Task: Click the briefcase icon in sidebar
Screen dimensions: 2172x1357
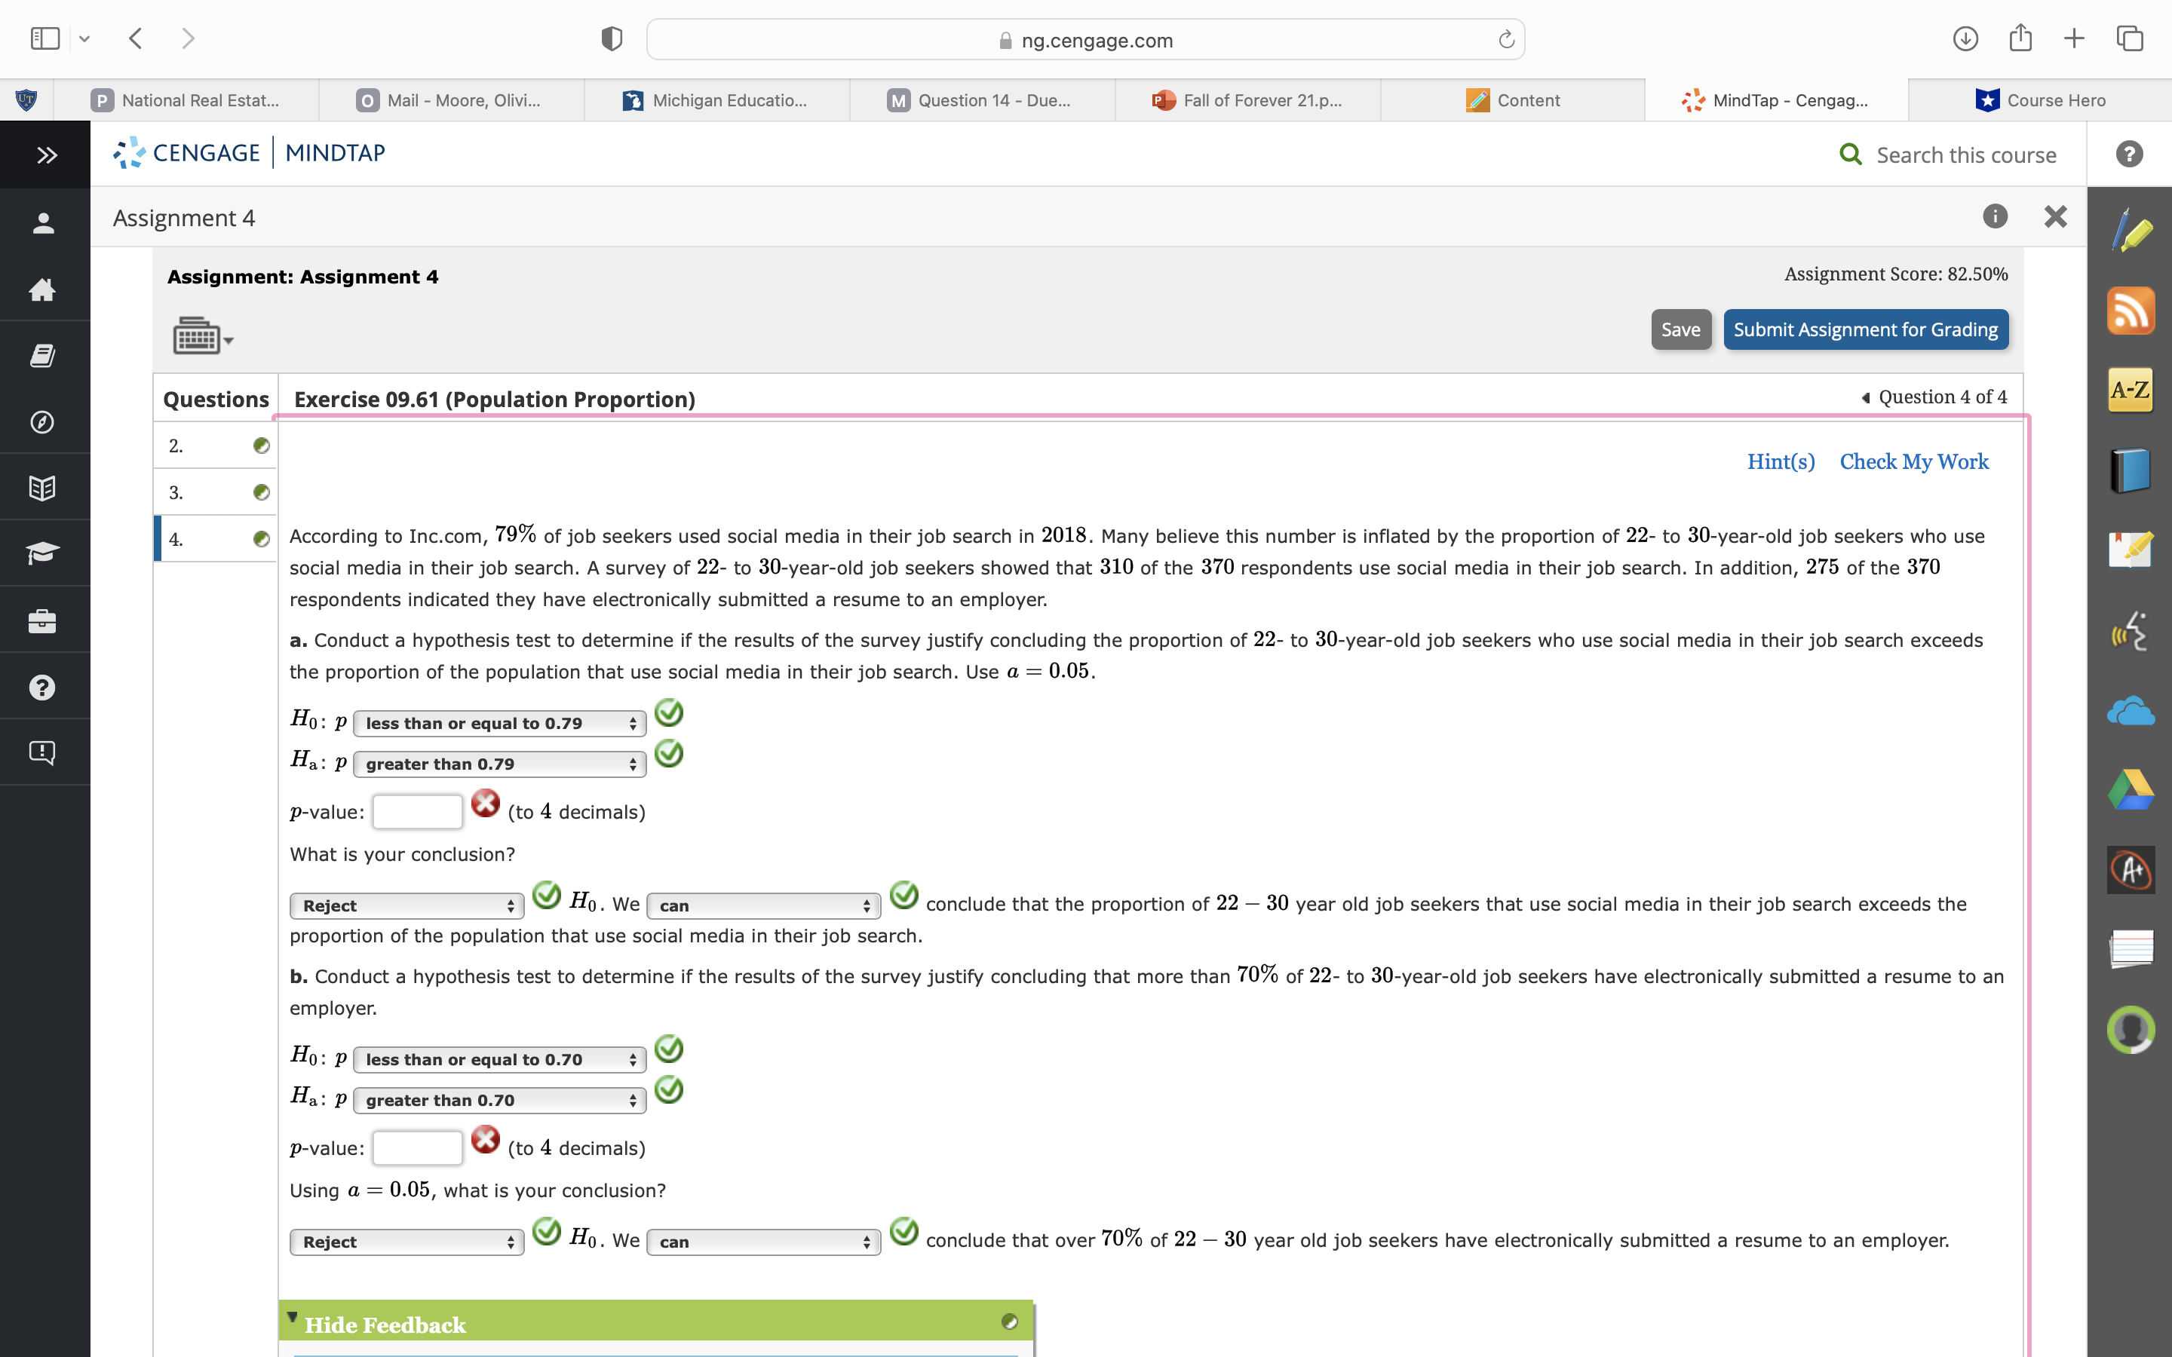Action: [x=42, y=620]
